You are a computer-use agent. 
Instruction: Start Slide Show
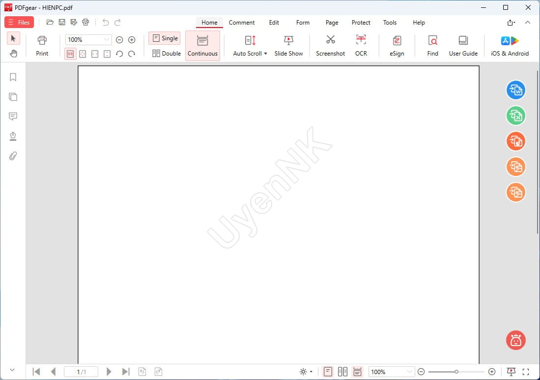(x=288, y=46)
